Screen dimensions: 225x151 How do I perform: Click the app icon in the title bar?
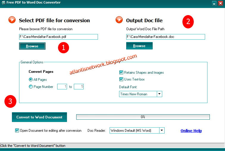pyautogui.click(x=3, y=3)
